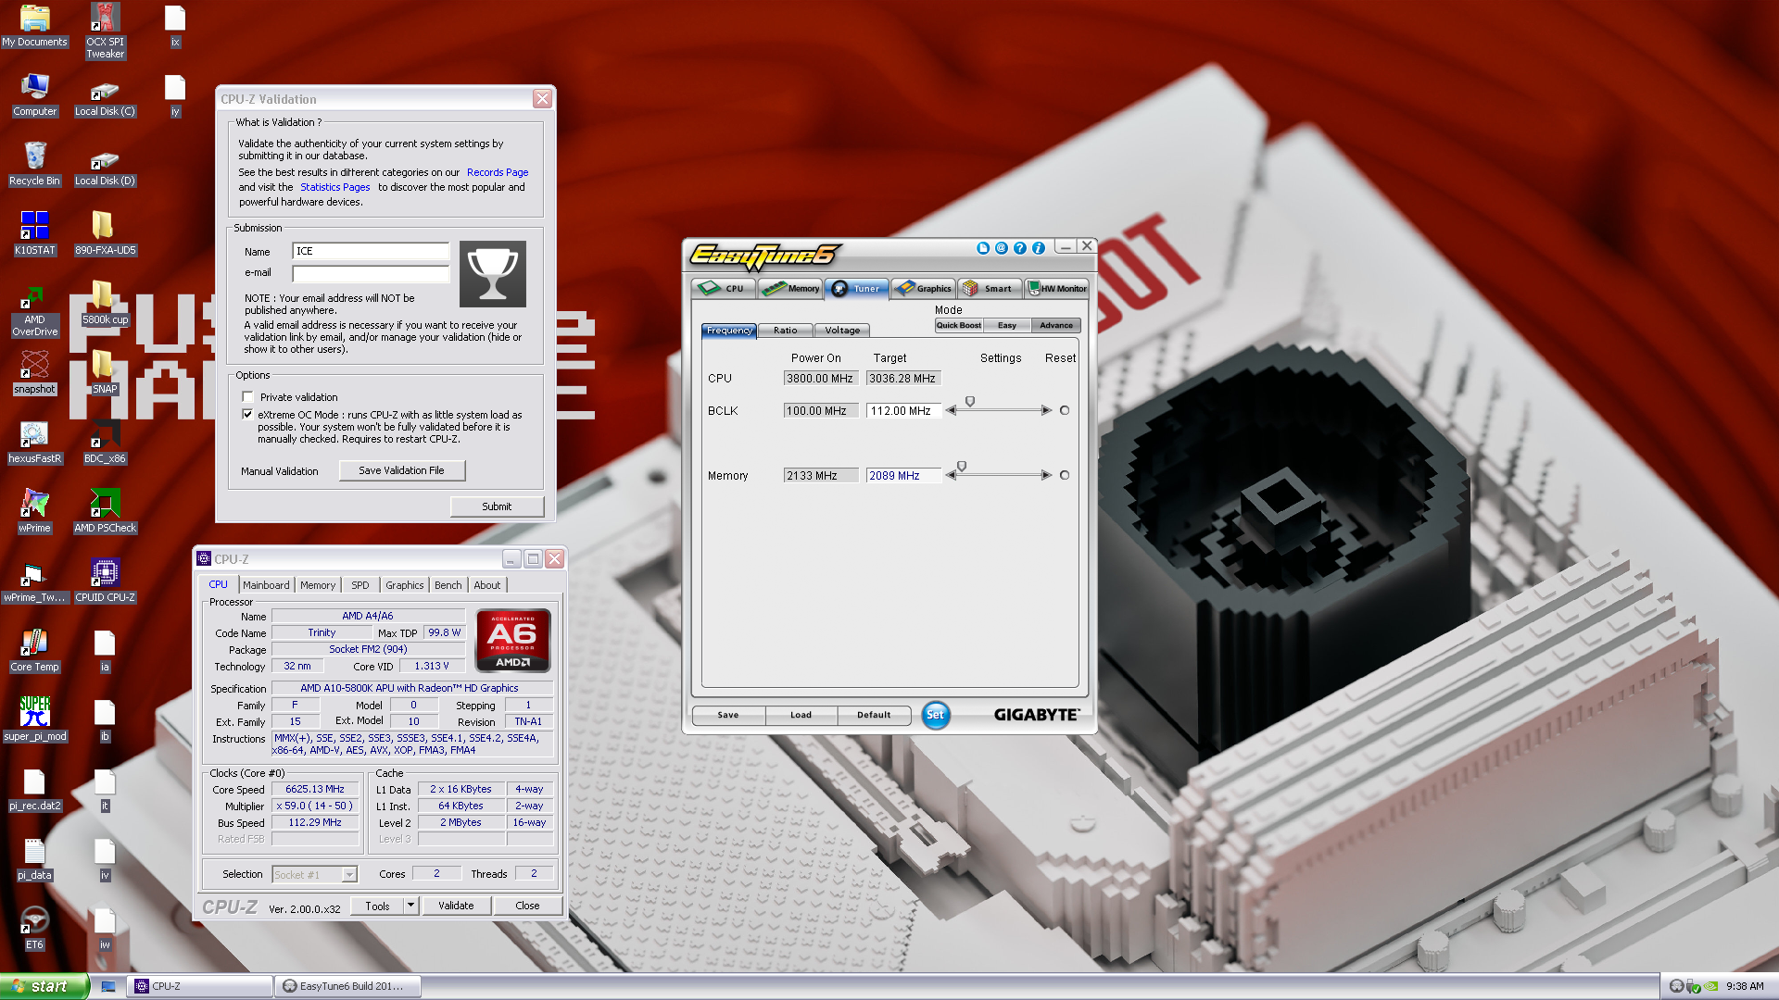The height and width of the screenshot is (1000, 1779).
Task: Click the e-mail input field
Action: [371, 273]
